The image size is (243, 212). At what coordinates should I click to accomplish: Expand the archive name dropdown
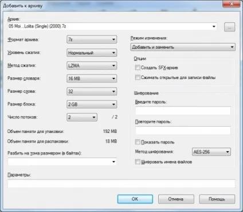[x=214, y=26]
